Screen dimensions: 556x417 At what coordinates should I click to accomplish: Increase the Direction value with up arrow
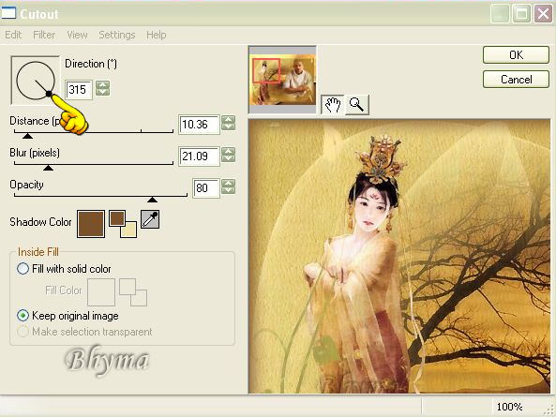point(103,84)
